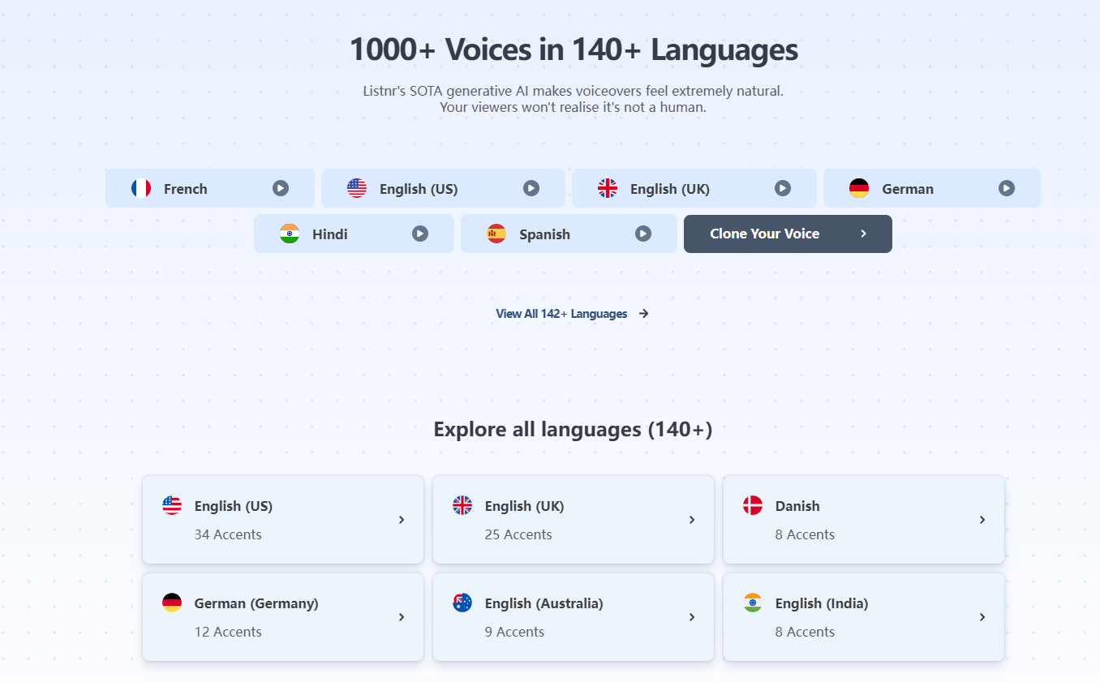Play the English (UK) voice sample
This screenshot has height=682, width=1100.
pos(783,188)
